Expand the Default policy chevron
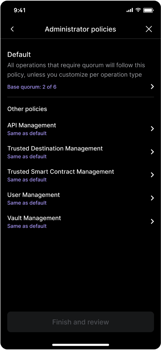 click(152, 87)
